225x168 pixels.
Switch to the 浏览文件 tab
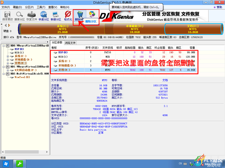click(x=70, y=43)
